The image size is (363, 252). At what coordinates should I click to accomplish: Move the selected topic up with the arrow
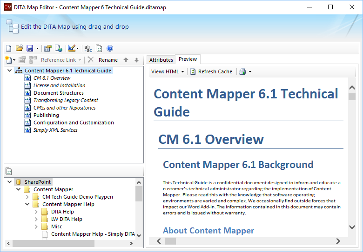click(x=126, y=60)
